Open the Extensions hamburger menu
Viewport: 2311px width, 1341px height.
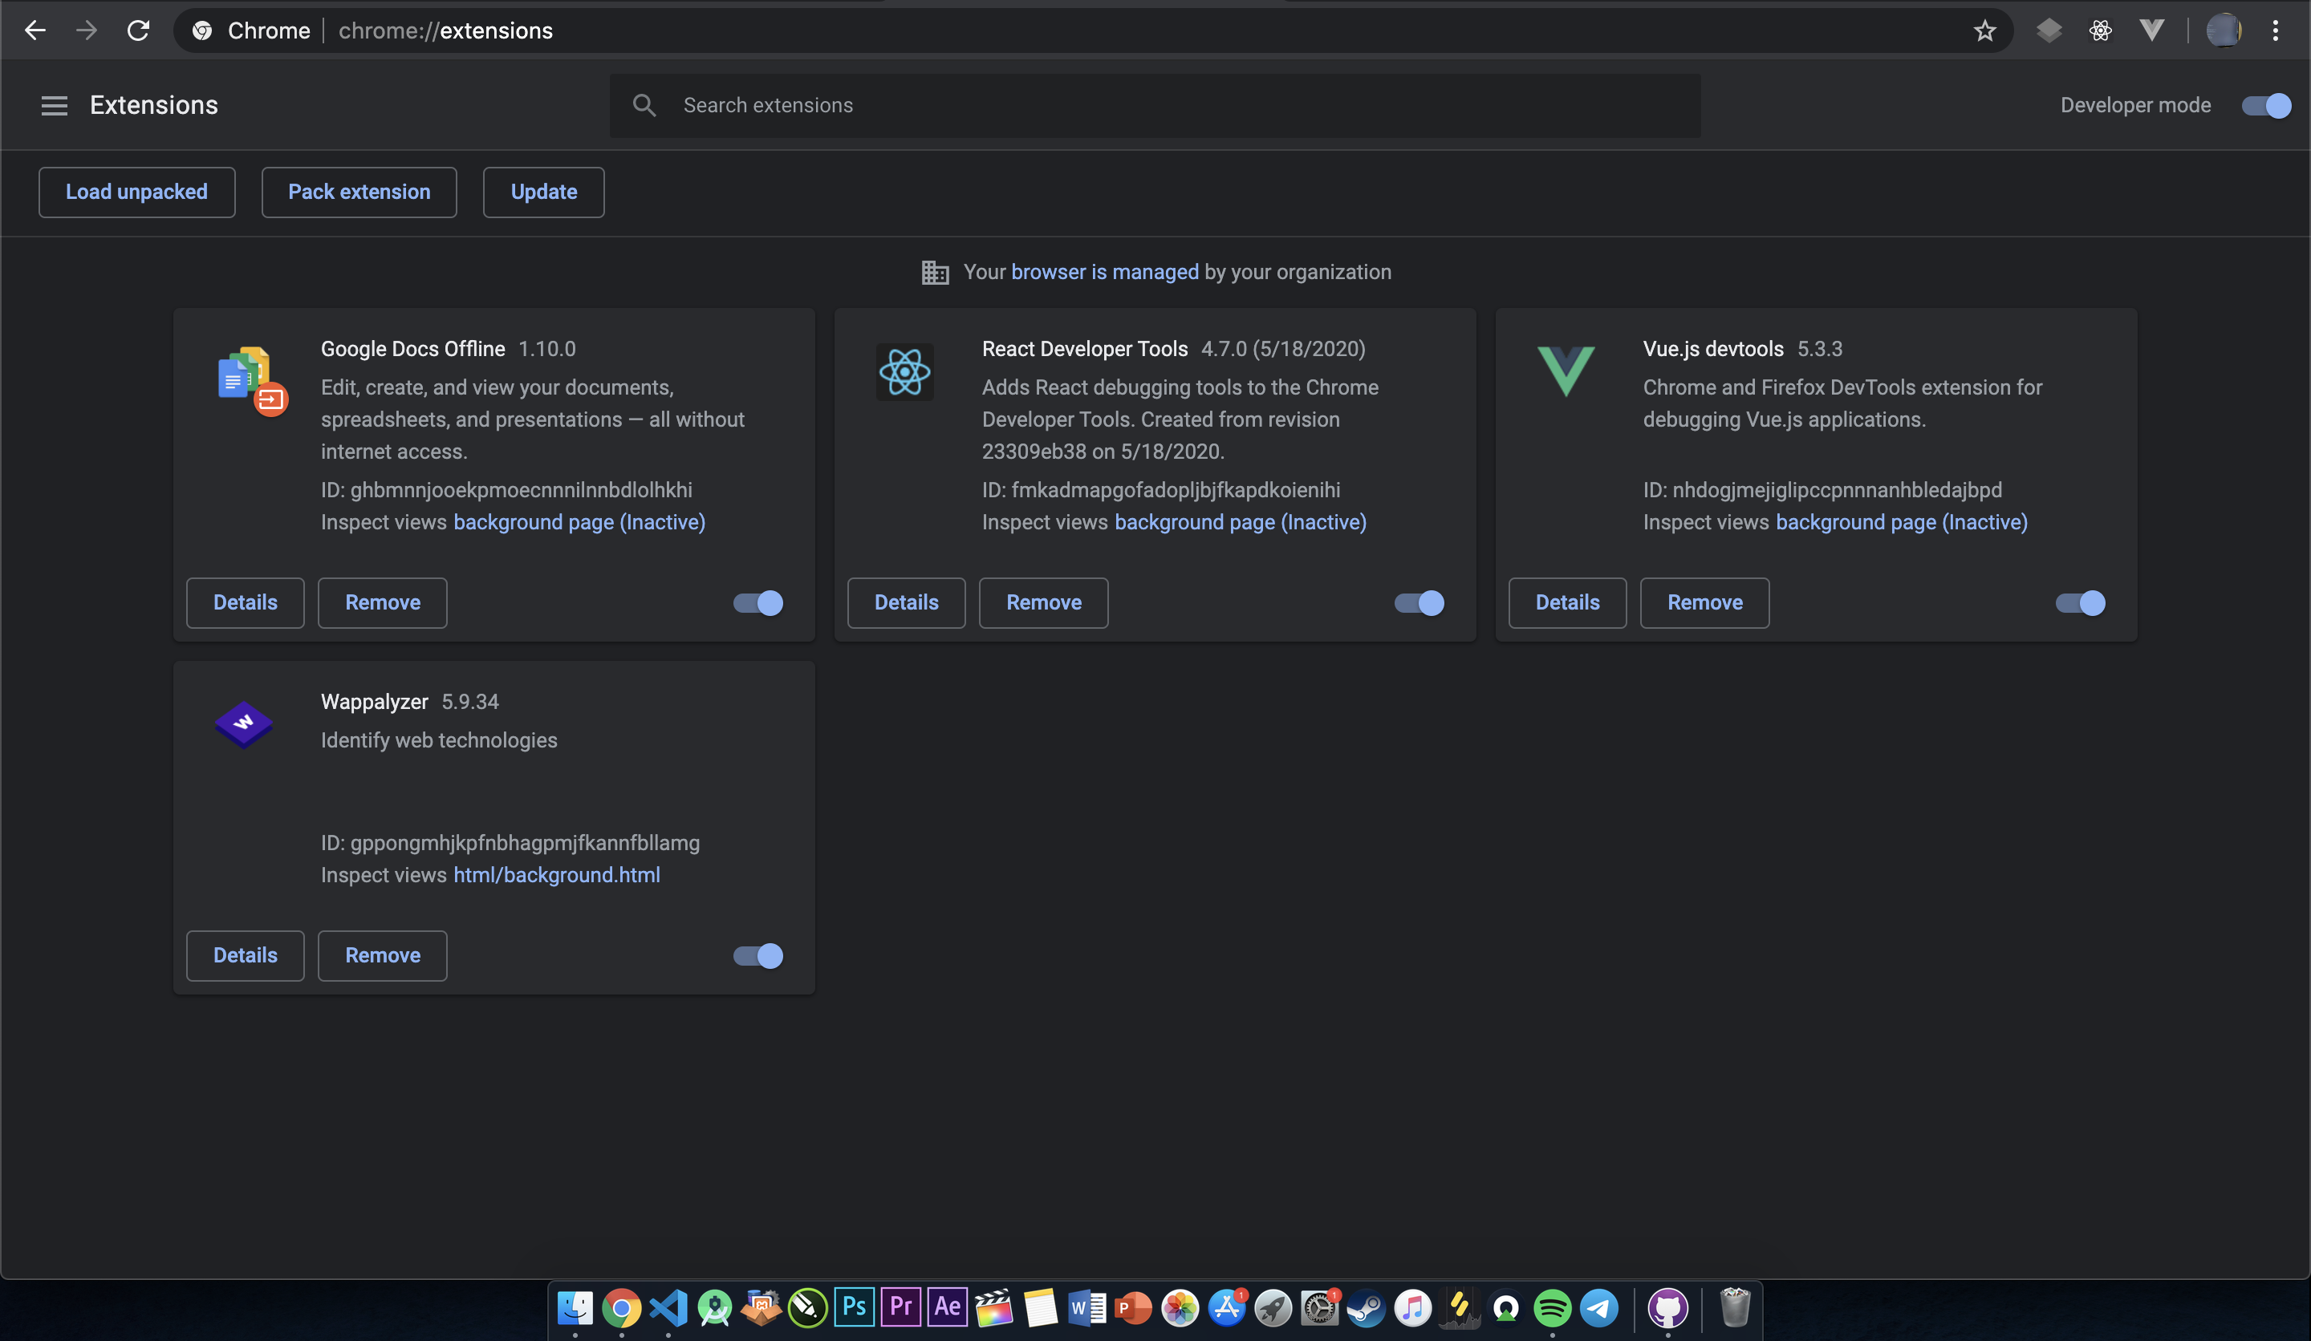tap(54, 105)
